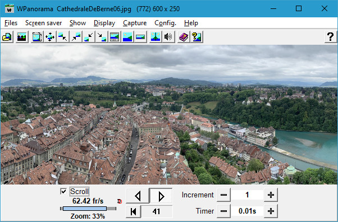Increase Timer with its plus button

pos(271,211)
